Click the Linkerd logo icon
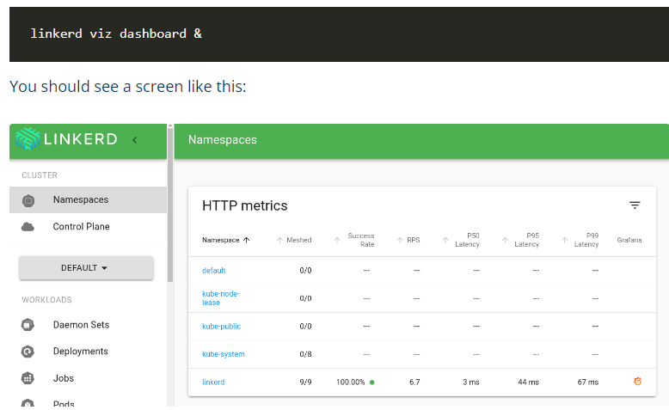This screenshot has width=669, height=410. [28, 139]
